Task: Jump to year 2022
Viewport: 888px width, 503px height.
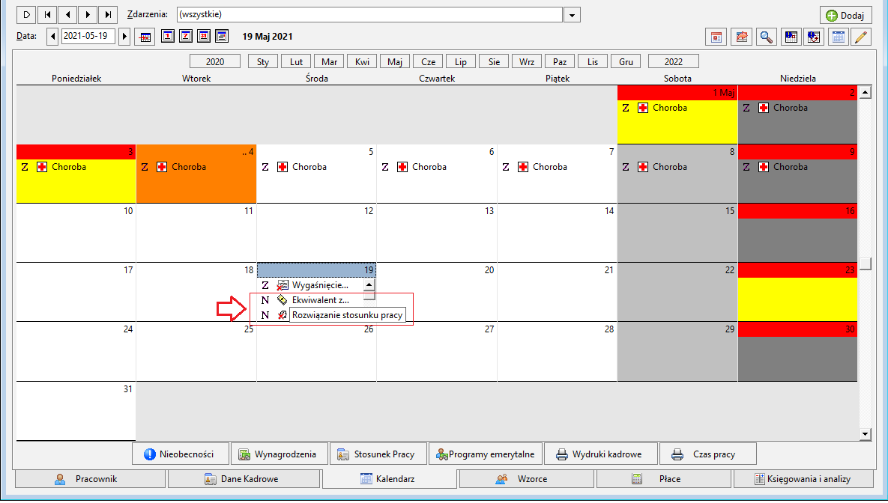Action: coord(674,61)
